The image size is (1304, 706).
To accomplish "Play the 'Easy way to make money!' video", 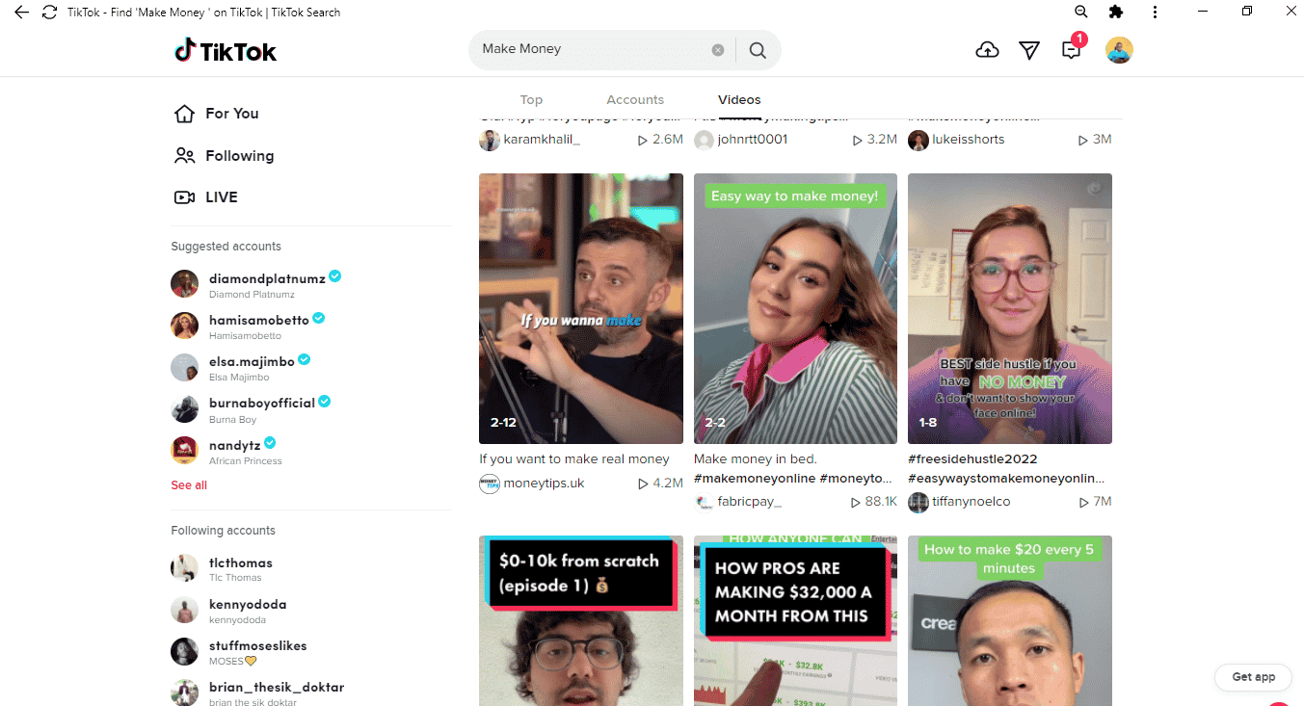I will click(795, 308).
